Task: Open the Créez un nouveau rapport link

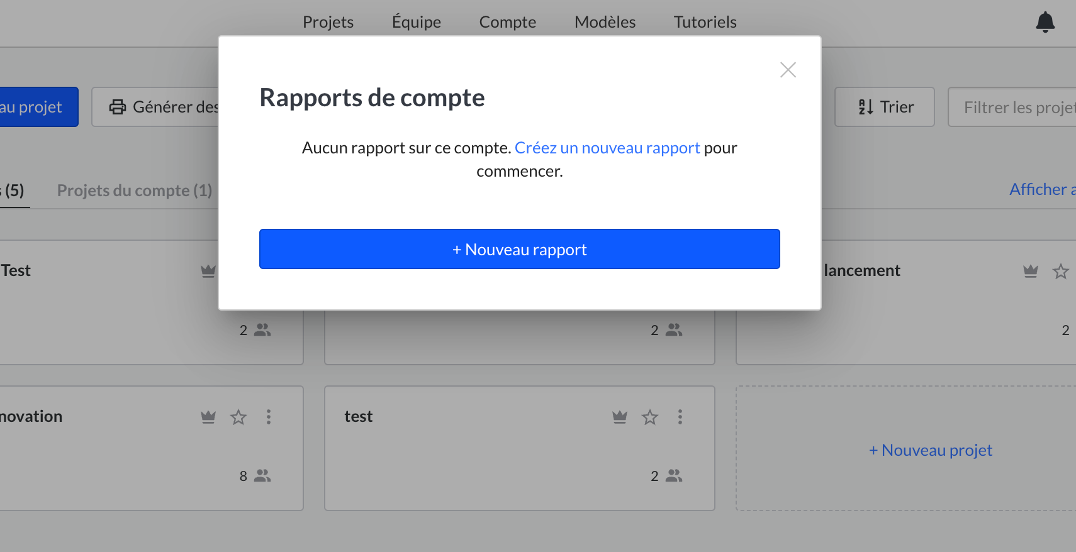Action: click(607, 148)
